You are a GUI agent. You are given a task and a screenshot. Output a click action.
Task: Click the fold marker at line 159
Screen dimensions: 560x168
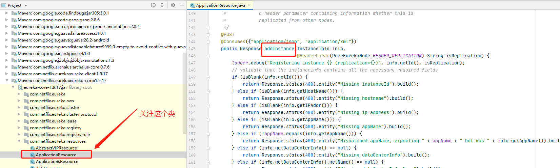click(x=208, y=148)
